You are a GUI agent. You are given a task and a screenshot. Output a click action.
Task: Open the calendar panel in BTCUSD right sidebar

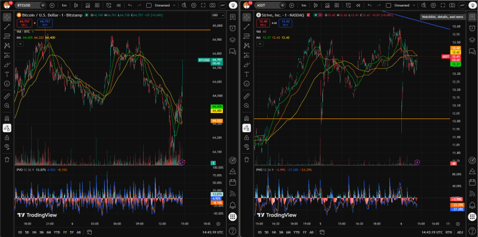[232, 182]
